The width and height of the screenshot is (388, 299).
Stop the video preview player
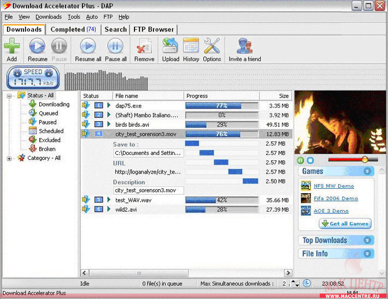tap(310, 160)
